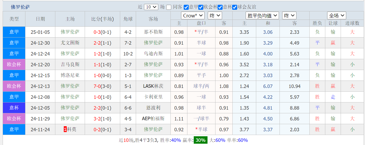The image size is (365, 145).
Task: Open the 终 dropdown next to Crow*
Action: pos(215,16)
